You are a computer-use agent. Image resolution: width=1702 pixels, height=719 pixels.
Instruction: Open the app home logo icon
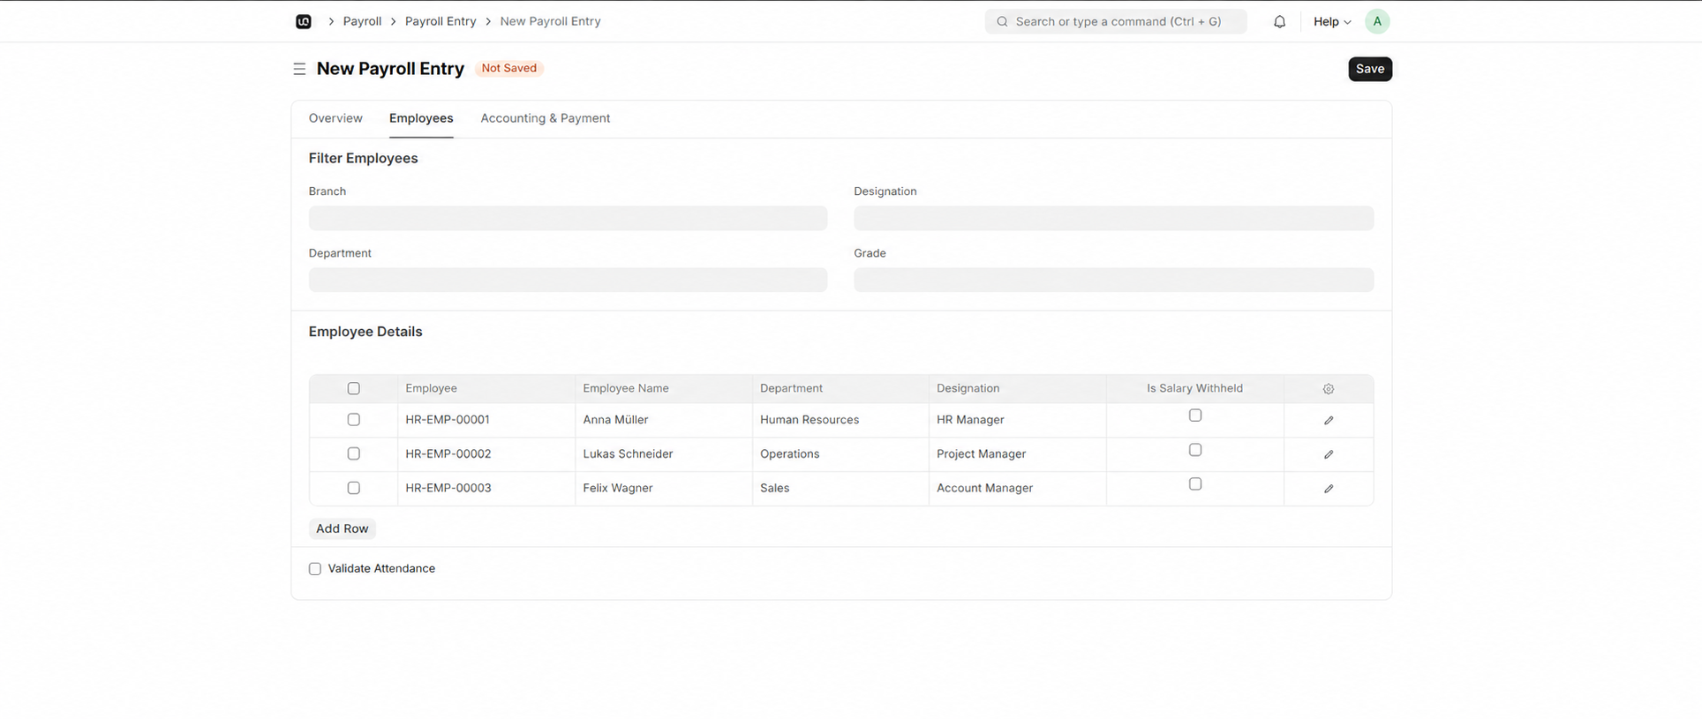tap(304, 21)
